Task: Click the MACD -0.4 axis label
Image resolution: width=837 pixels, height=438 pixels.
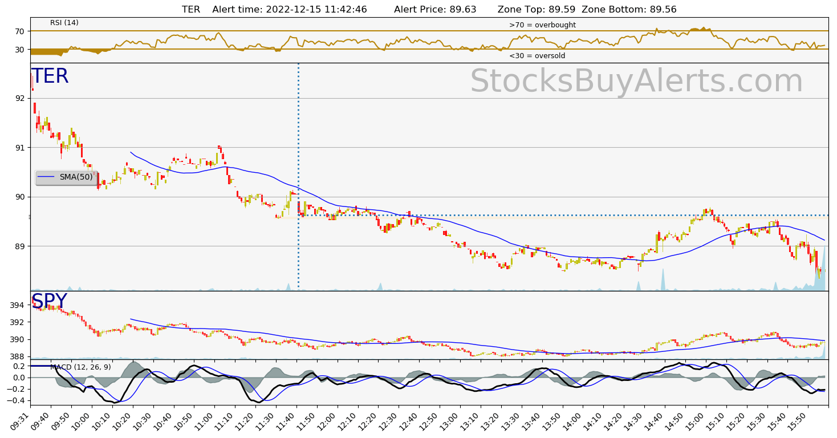Action: point(17,401)
